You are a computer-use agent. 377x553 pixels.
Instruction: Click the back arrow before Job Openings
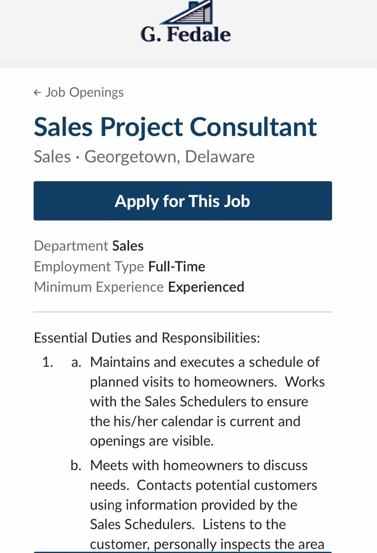37,92
